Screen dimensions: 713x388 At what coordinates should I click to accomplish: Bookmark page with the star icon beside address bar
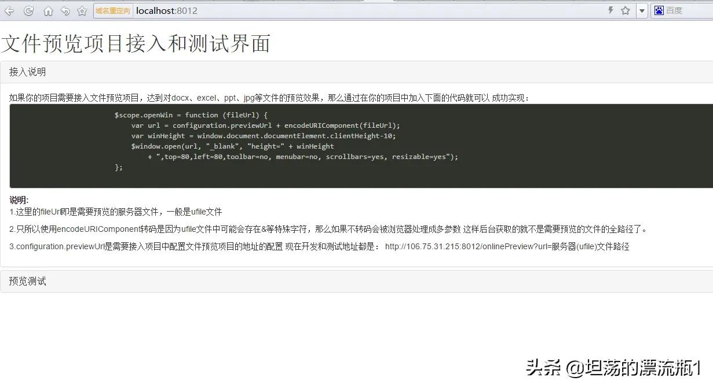click(626, 10)
